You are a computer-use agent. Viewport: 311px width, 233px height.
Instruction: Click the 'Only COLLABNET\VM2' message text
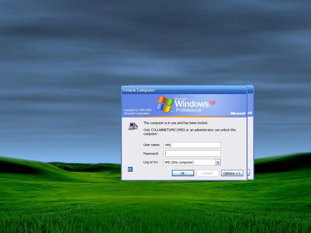190,132
